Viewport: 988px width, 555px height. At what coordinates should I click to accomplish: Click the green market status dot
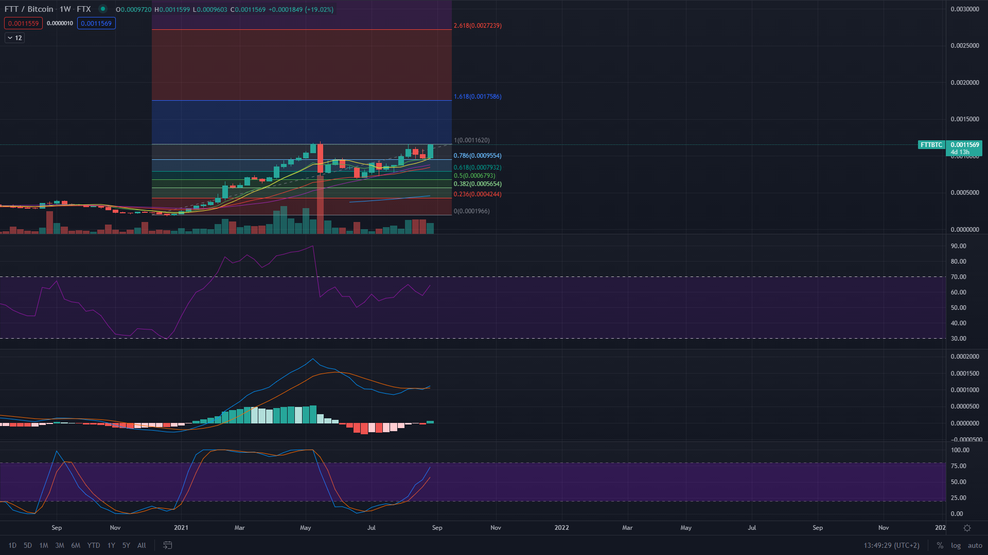tap(103, 9)
